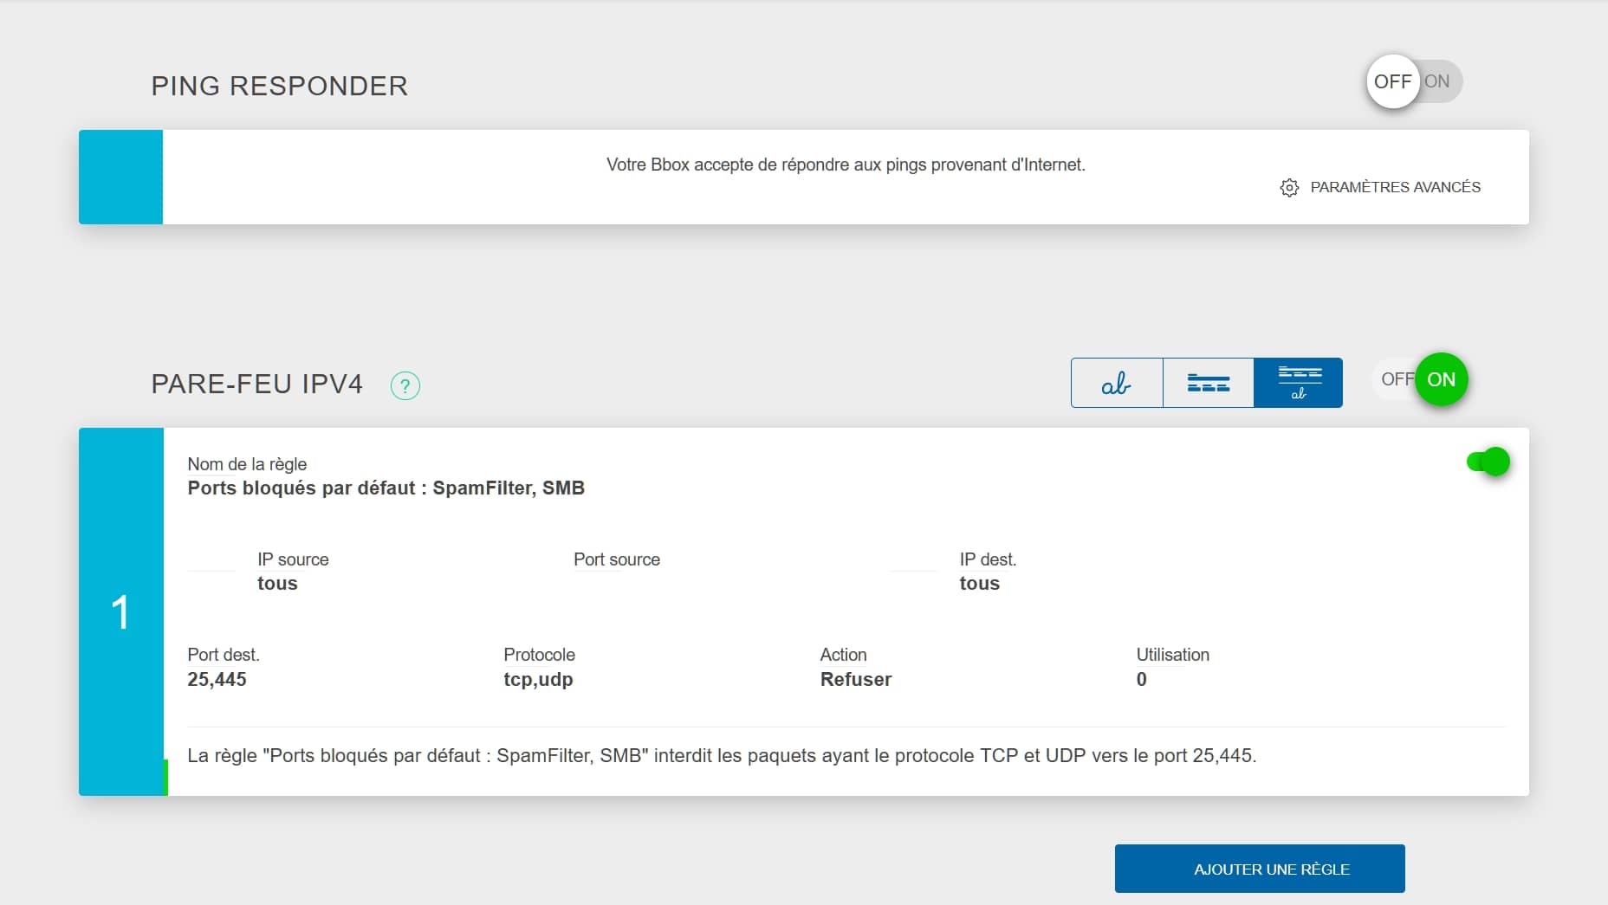Click the blue rule number 1 panel

pyautogui.click(x=121, y=611)
